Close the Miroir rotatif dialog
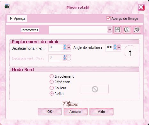Screen dimensions: 149x125 click(141, 7)
